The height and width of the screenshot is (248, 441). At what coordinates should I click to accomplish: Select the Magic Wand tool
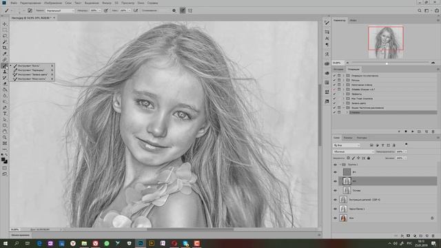(5, 42)
